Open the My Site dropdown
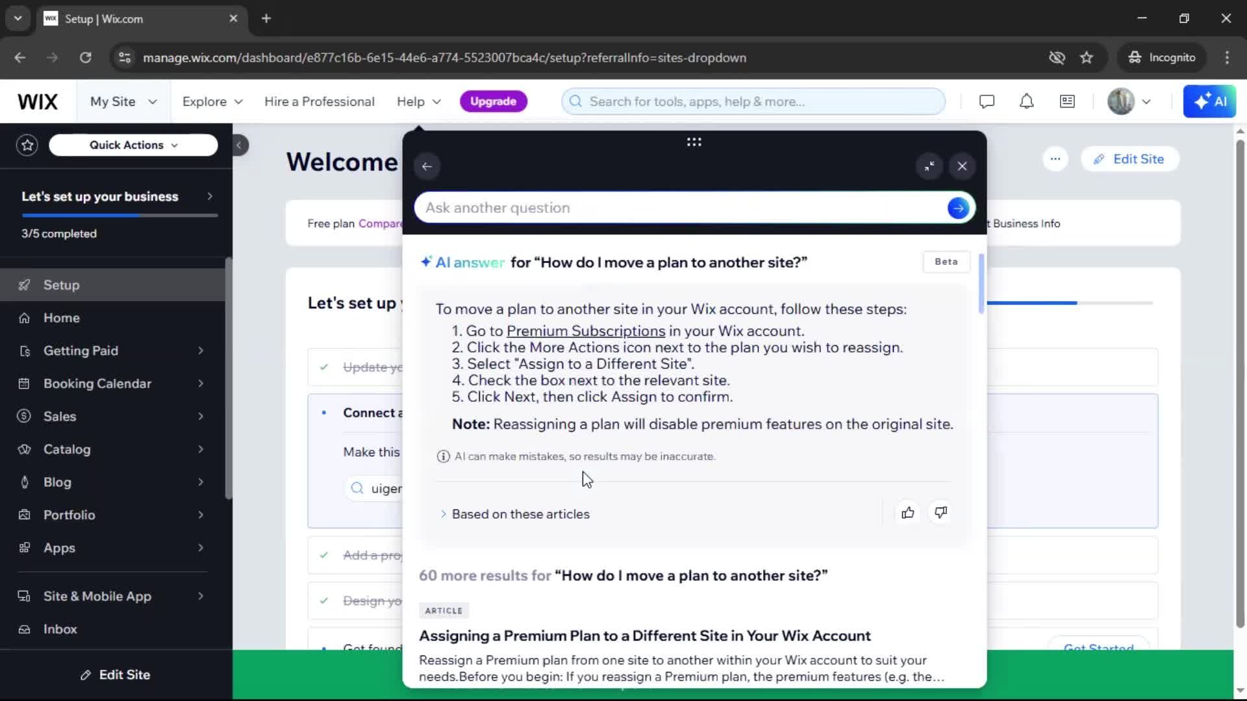The image size is (1247, 701). click(x=123, y=102)
